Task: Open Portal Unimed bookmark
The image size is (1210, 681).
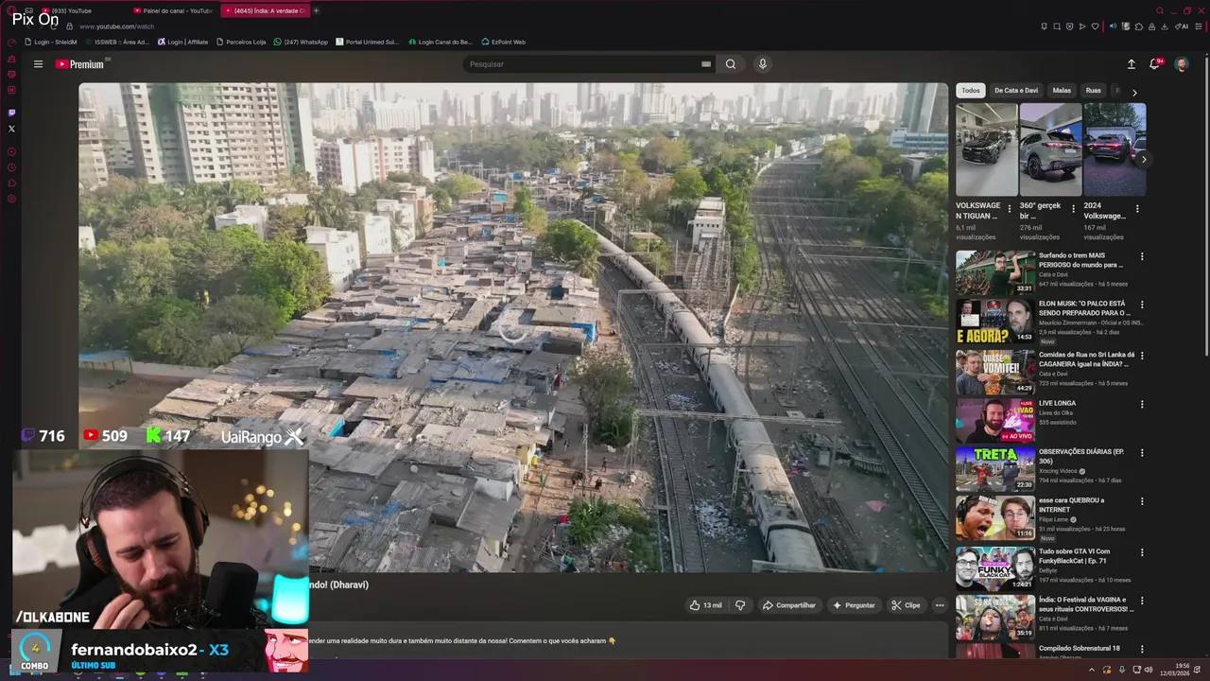Action: click(x=367, y=42)
